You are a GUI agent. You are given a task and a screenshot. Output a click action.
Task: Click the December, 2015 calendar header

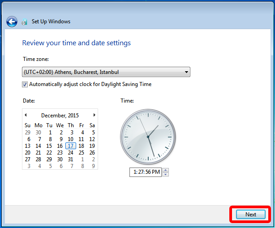click(60, 116)
